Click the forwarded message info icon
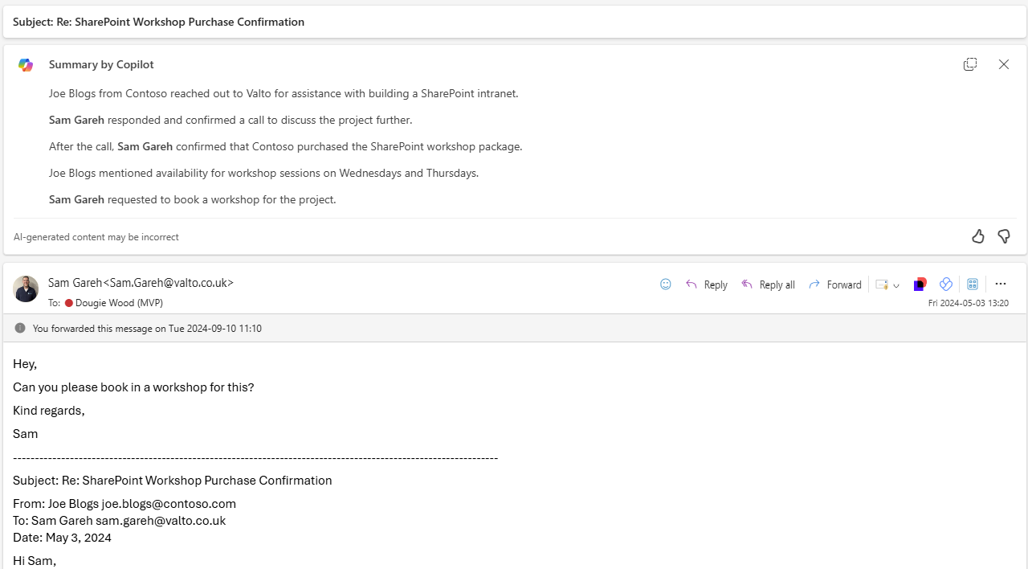1028x569 pixels. 20,328
